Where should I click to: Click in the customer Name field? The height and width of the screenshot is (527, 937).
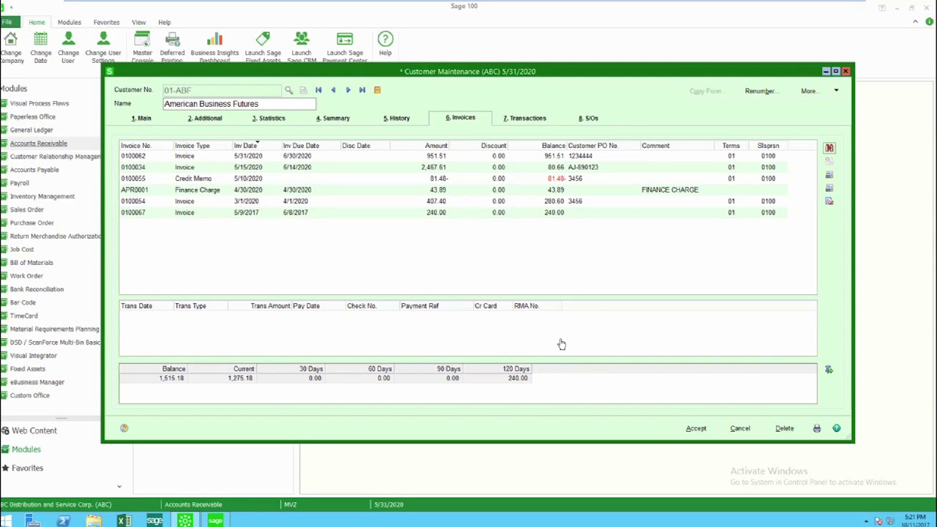(x=239, y=104)
